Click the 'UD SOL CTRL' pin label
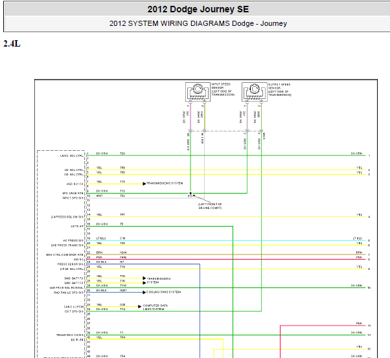This screenshot has height=358, width=390. pos(74,170)
